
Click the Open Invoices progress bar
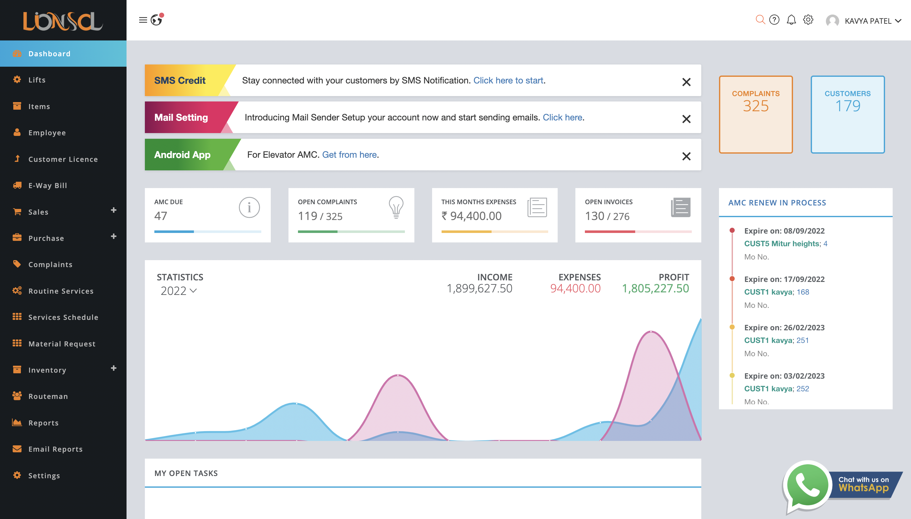[638, 232]
